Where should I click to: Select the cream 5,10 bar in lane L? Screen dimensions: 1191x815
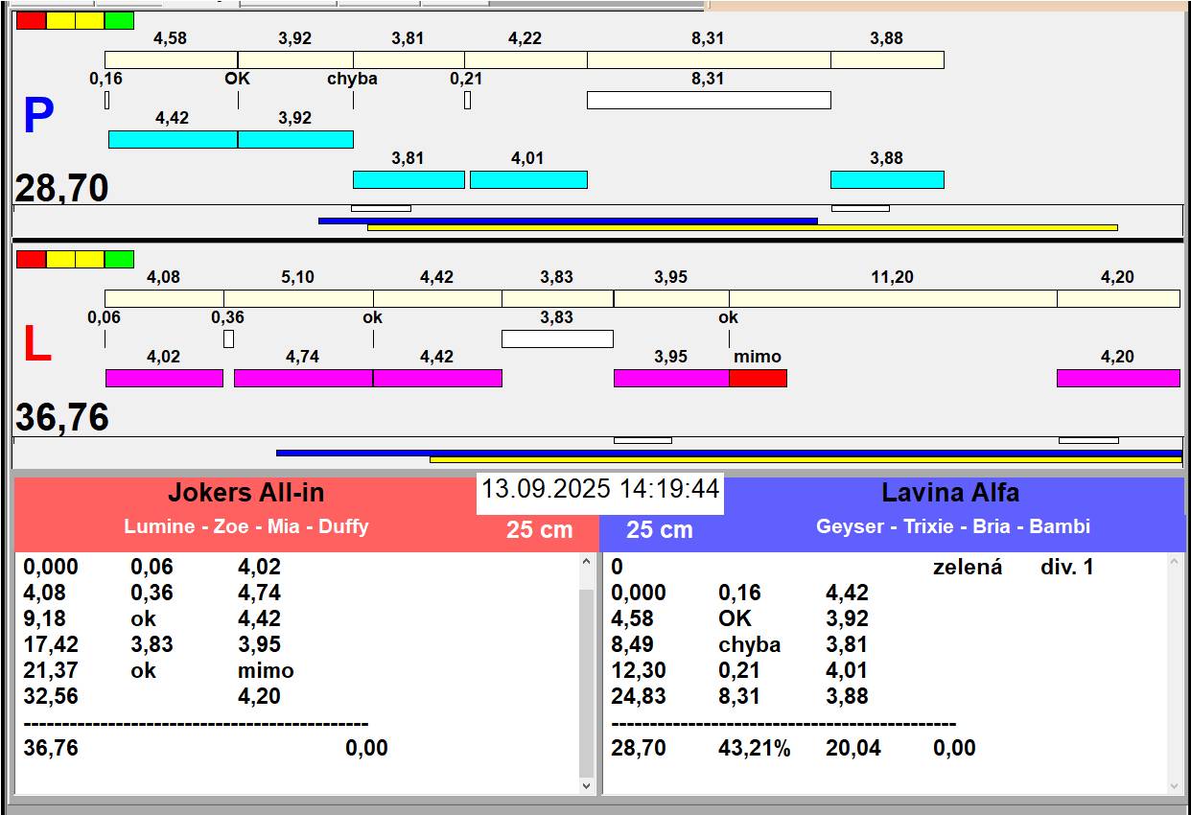(x=298, y=298)
